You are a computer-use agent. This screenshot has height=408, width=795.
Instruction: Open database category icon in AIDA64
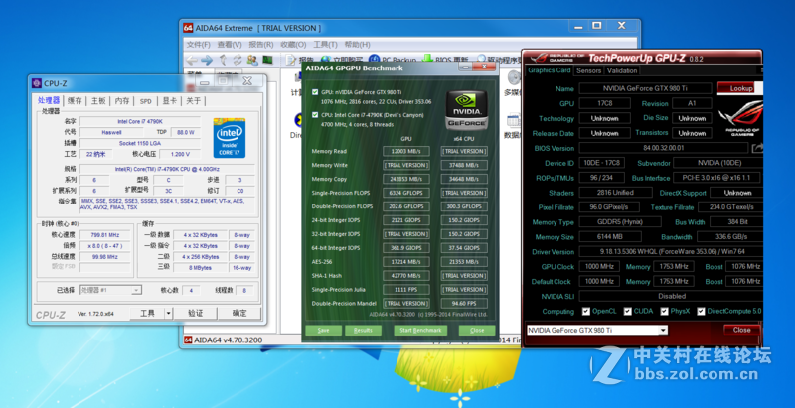pyautogui.click(x=514, y=120)
